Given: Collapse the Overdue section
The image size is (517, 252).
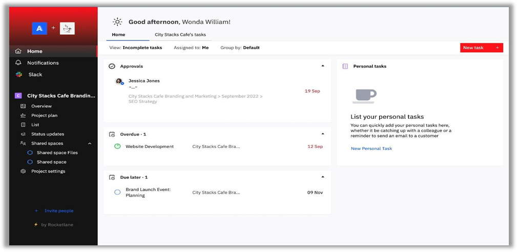Looking at the screenshot, I should [x=322, y=134].
